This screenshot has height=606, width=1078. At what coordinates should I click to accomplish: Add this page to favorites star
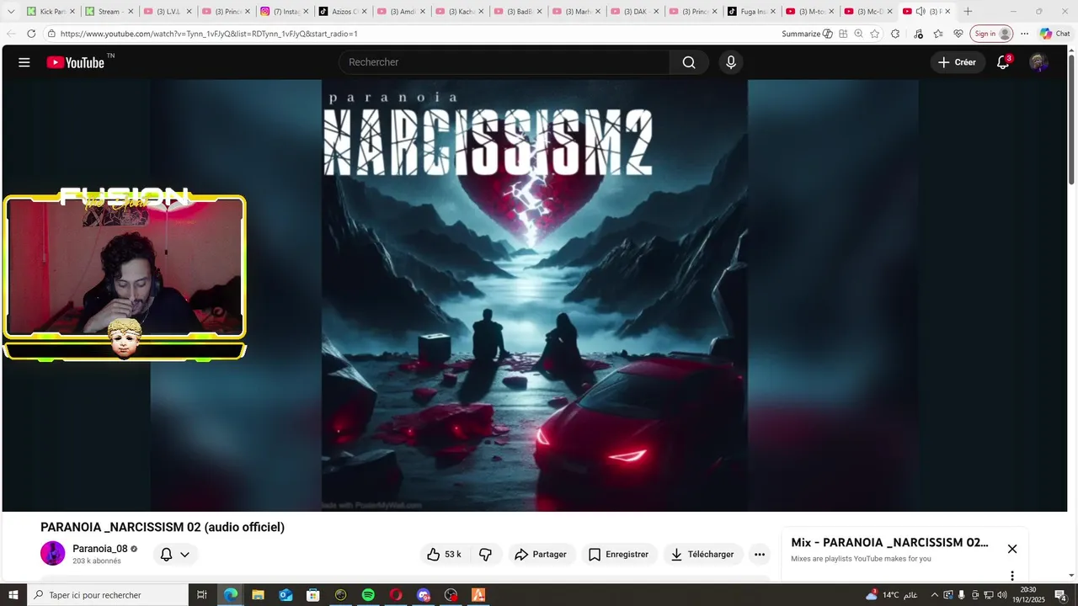(x=875, y=34)
